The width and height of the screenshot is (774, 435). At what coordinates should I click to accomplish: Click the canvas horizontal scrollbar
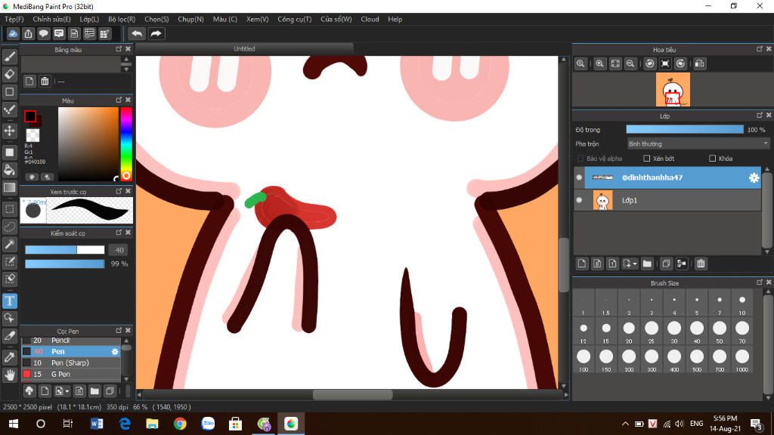coord(352,394)
